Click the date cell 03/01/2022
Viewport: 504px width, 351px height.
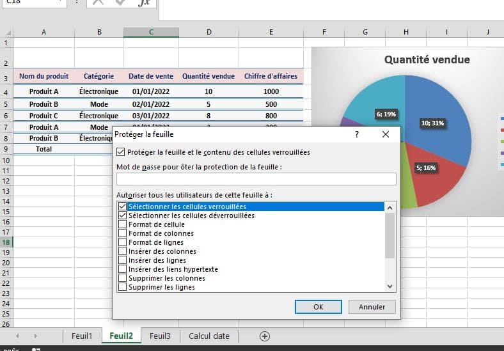coord(151,116)
